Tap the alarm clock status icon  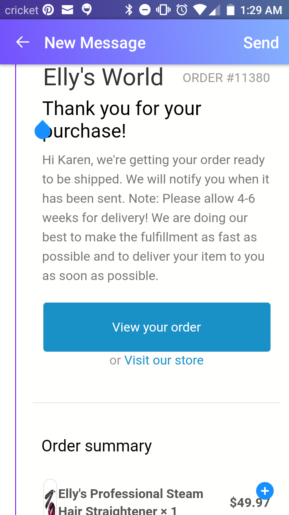pyautogui.click(x=182, y=10)
